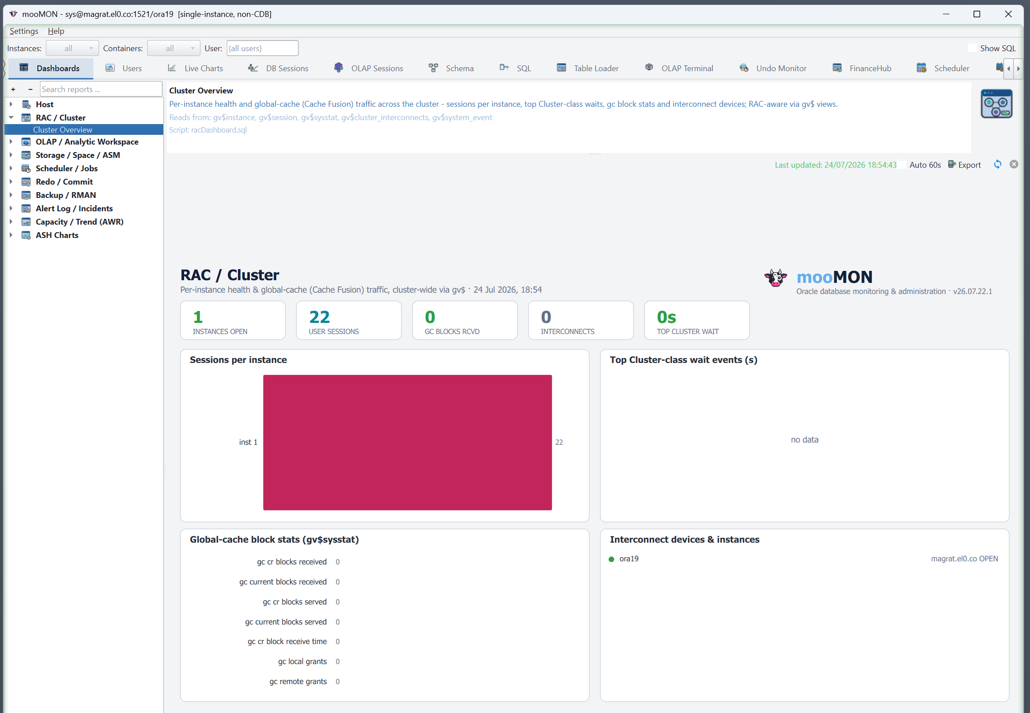The width and height of the screenshot is (1030, 713).
Task: Expand the Capacity / Trend (AWR) node
Action: (x=11, y=222)
